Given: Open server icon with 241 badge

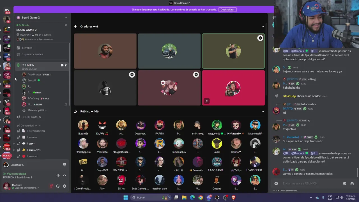Looking at the screenshot, I should click(6, 111).
